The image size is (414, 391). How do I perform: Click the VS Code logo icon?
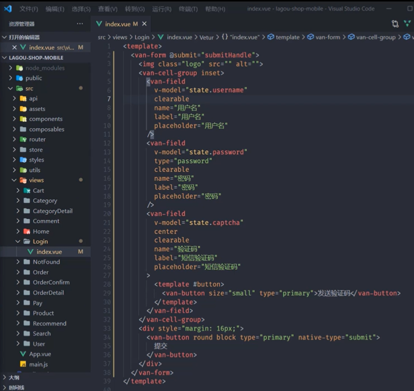tap(8, 9)
